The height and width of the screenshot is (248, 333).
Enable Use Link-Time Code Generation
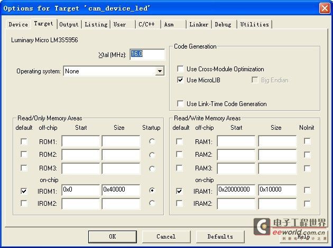pyautogui.click(x=180, y=103)
